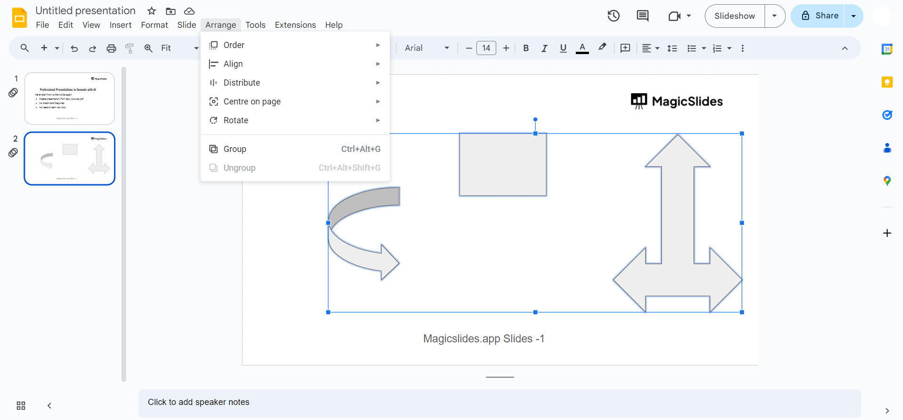Screen dimensions: 903x420
Task: Click the font size field
Action: [x=486, y=48]
